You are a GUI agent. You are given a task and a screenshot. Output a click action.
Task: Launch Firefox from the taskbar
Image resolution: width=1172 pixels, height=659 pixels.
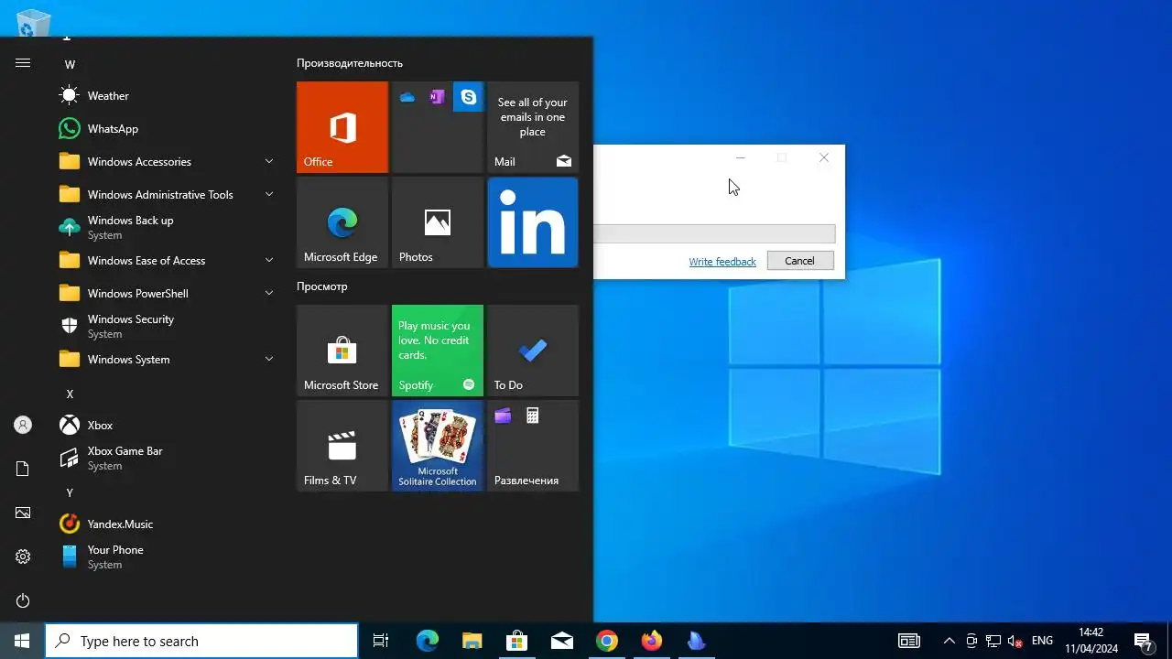pos(651,641)
